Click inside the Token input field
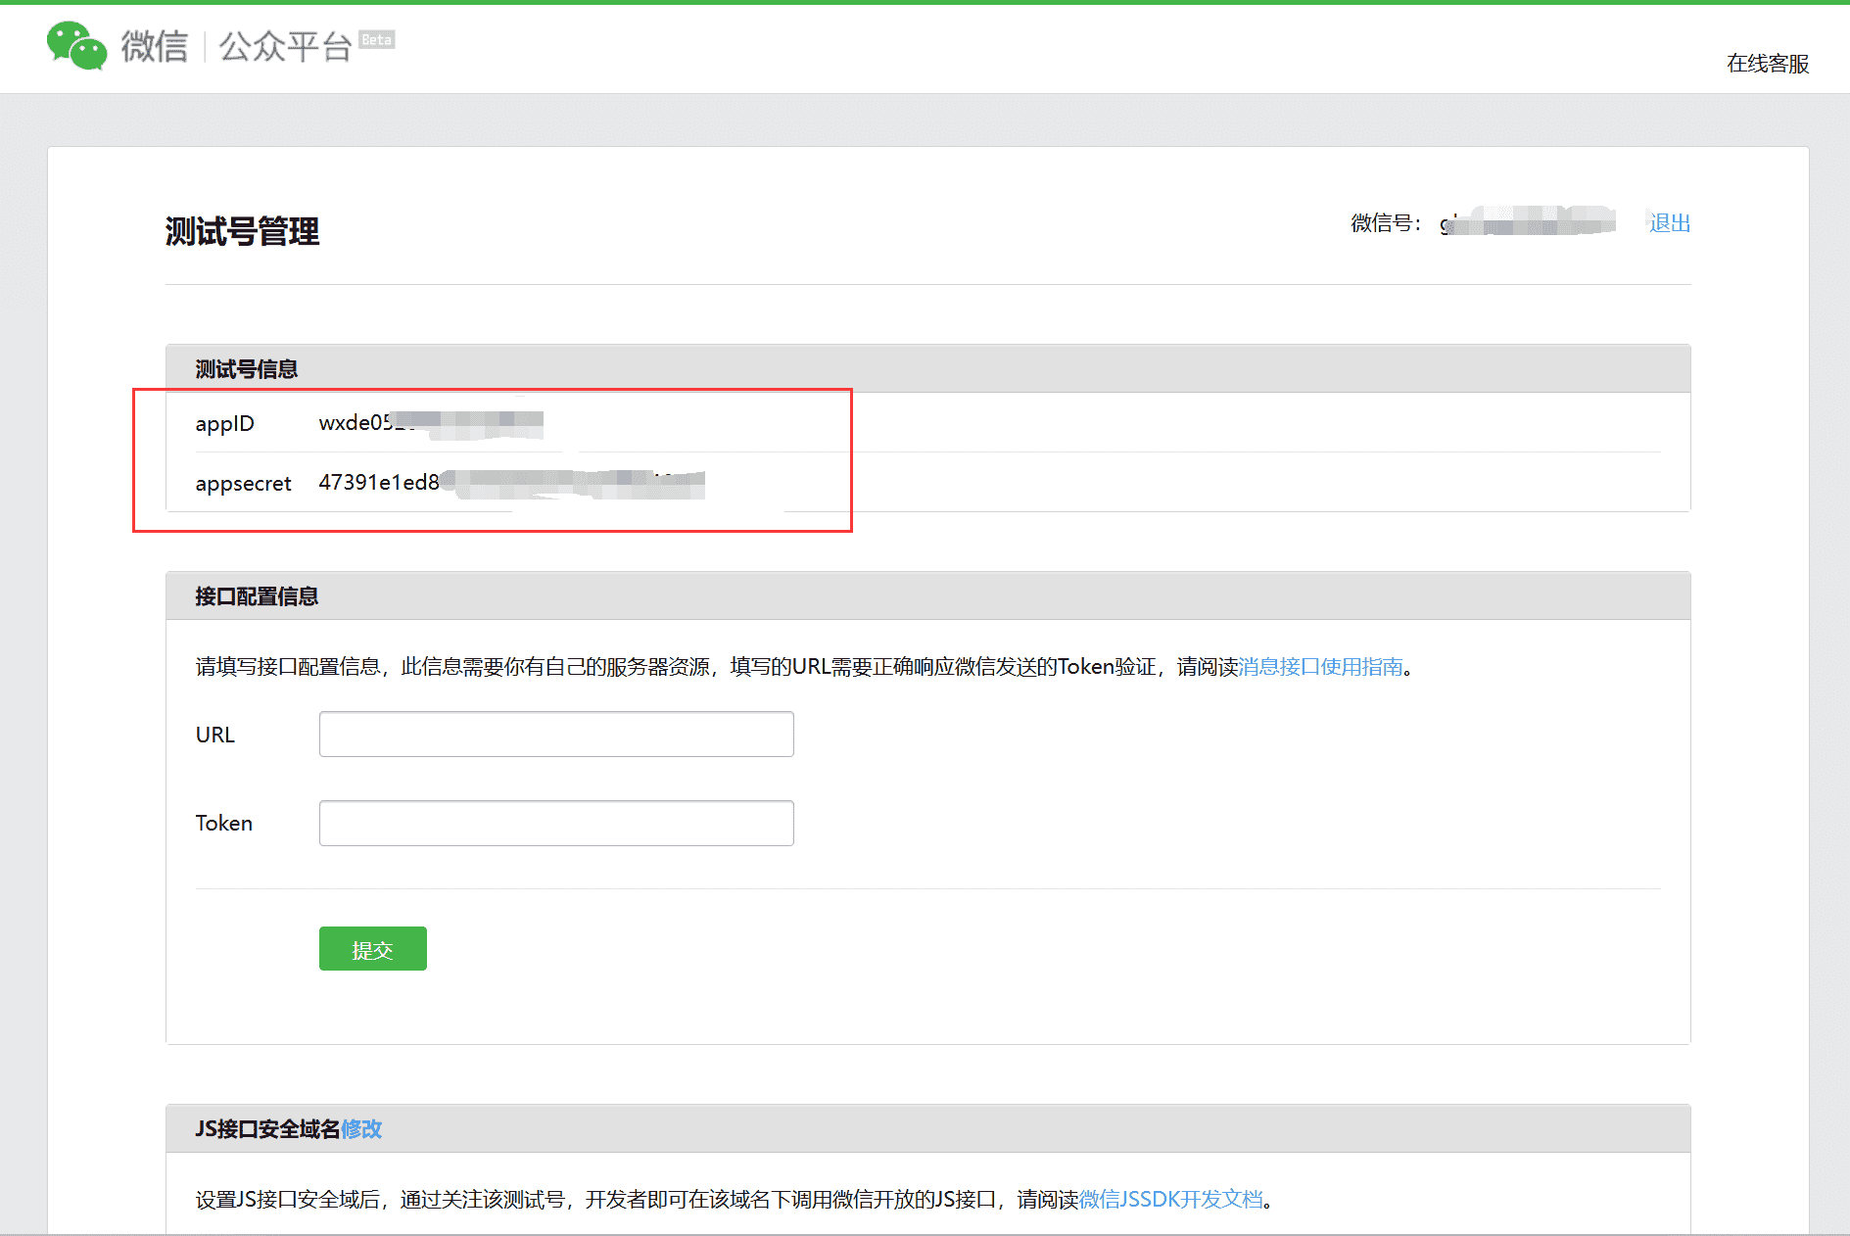Image resolution: width=1850 pixels, height=1236 pixels. tap(555, 823)
